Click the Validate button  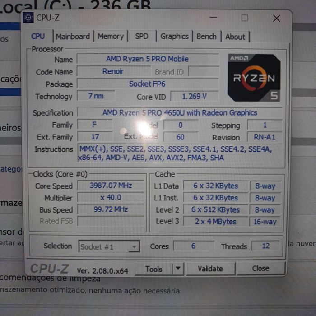(210, 269)
